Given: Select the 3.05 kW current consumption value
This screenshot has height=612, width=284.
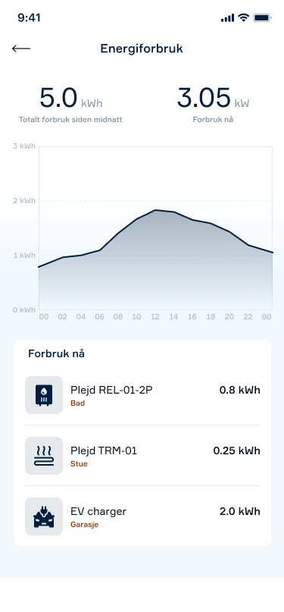Looking at the screenshot, I should point(213,99).
